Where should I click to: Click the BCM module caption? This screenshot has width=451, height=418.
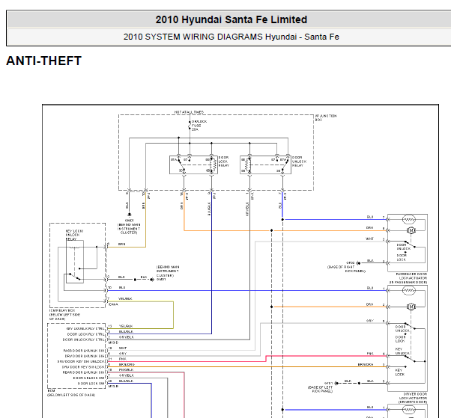point(51,391)
